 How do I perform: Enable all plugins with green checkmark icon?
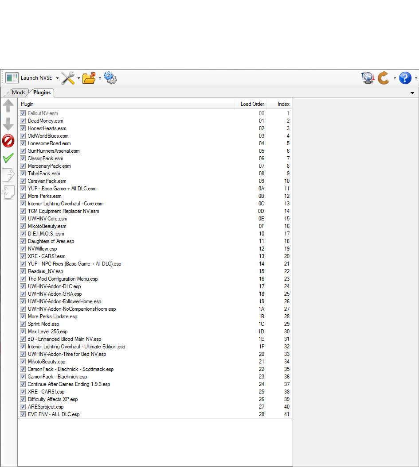(8, 158)
